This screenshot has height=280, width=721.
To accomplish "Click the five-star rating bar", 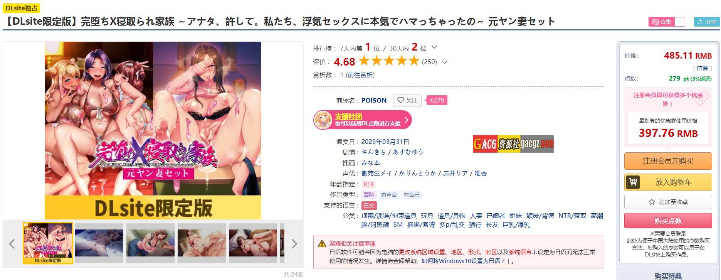I will click(x=389, y=61).
